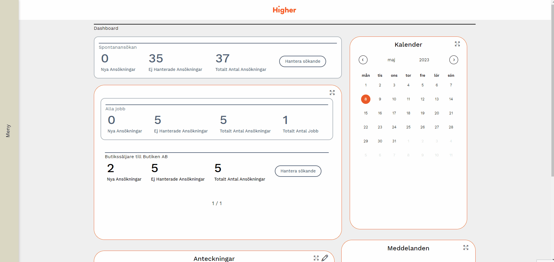Select May 26 in the calendar
Viewport: 554px width, 262px height.
pos(422,127)
